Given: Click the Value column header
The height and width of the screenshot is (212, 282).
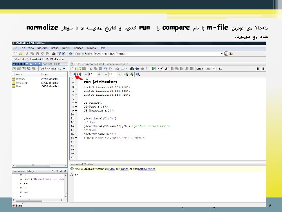Looking at the screenshot, I should click(x=53, y=75).
